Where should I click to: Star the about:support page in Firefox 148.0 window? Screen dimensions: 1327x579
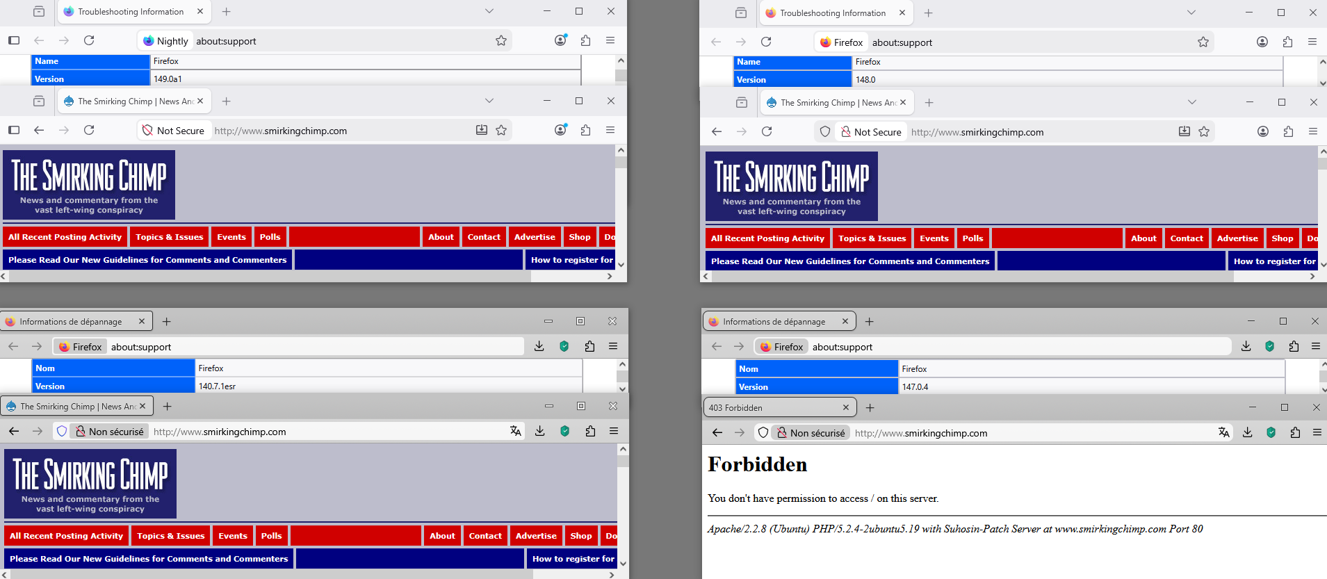point(1203,42)
